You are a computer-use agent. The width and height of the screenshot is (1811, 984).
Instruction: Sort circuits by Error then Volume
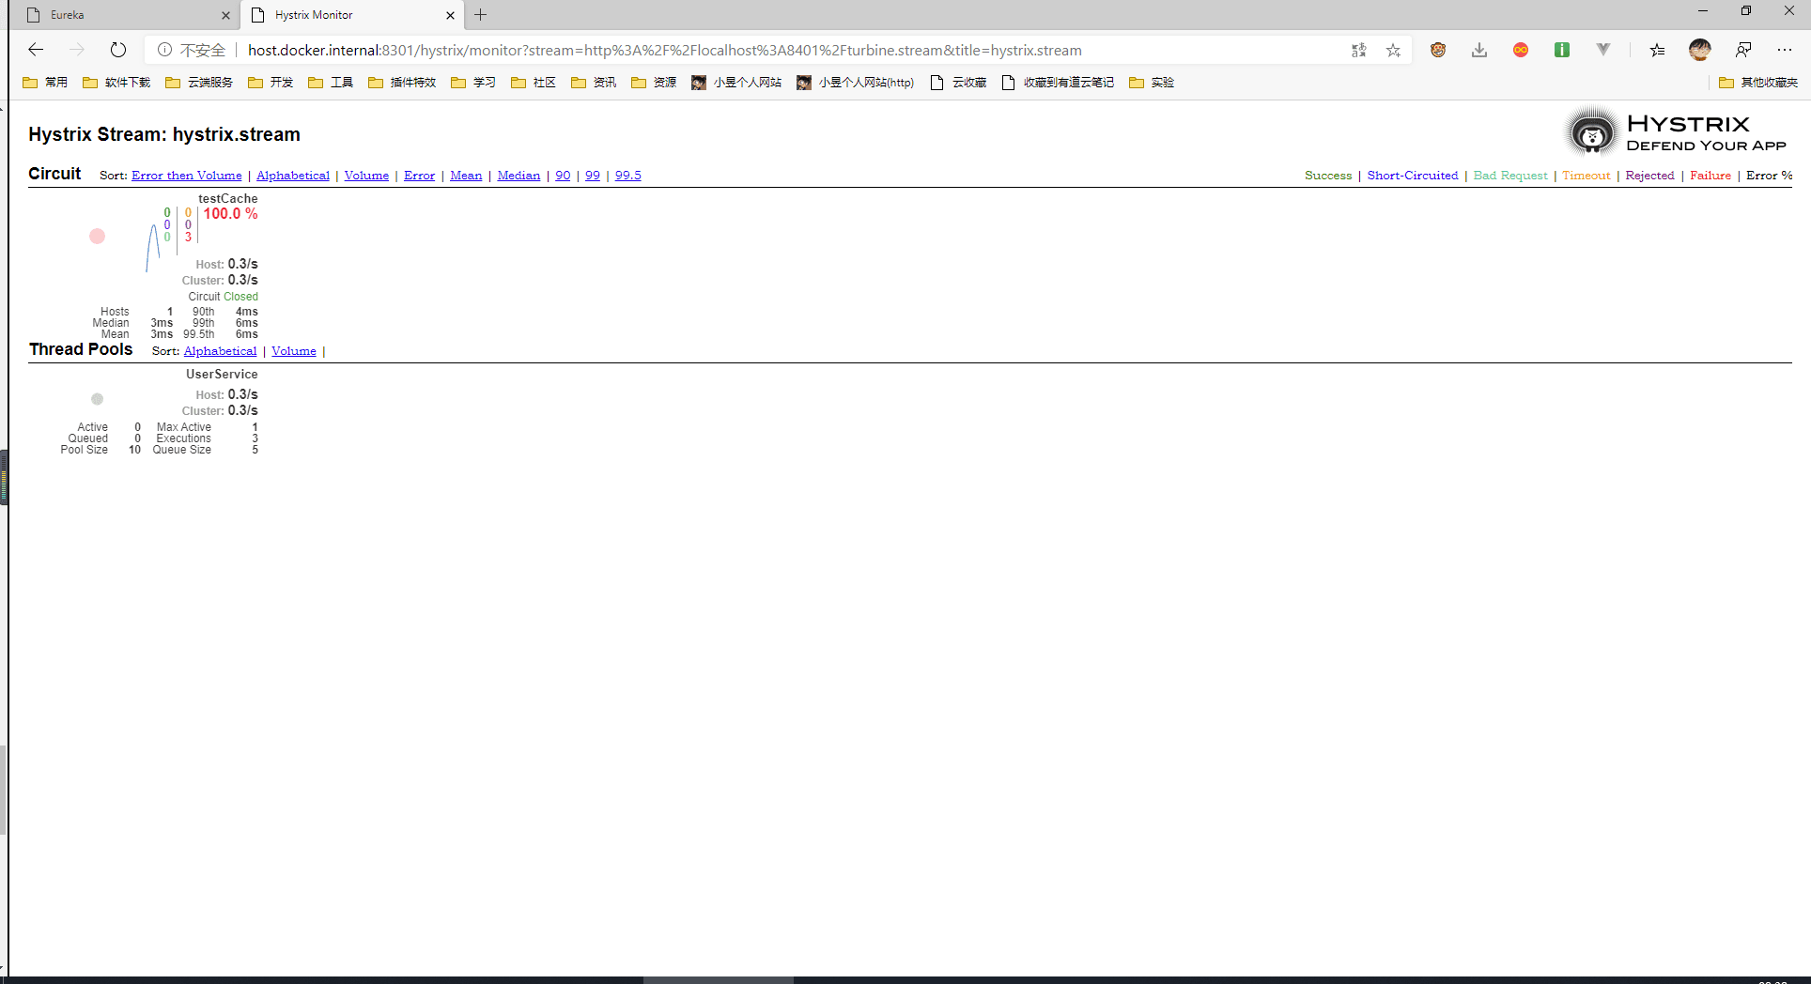click(187, 176)
